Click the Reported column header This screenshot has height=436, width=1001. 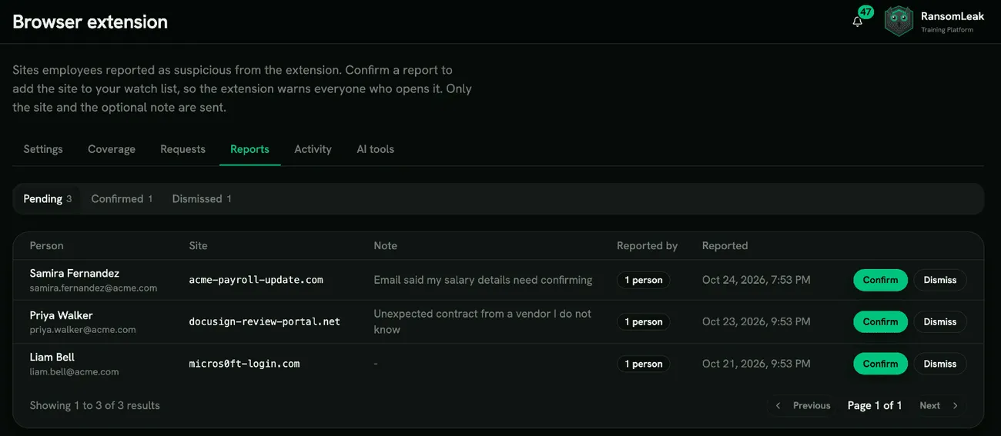point(725,245)
